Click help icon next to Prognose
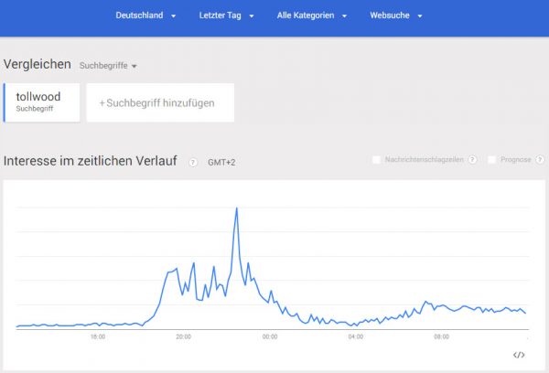 click(x=537, y=160)
